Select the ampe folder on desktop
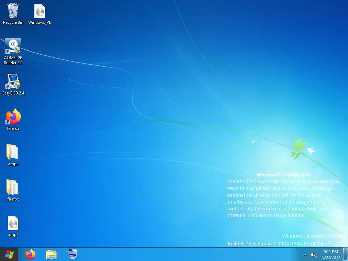 tap(13, 155)
